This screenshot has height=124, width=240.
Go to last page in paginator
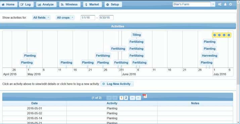138,98
